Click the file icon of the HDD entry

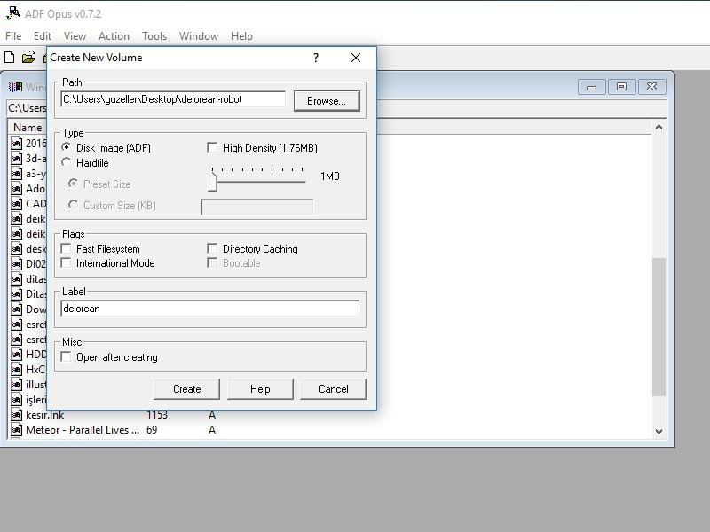coord(16,354)
